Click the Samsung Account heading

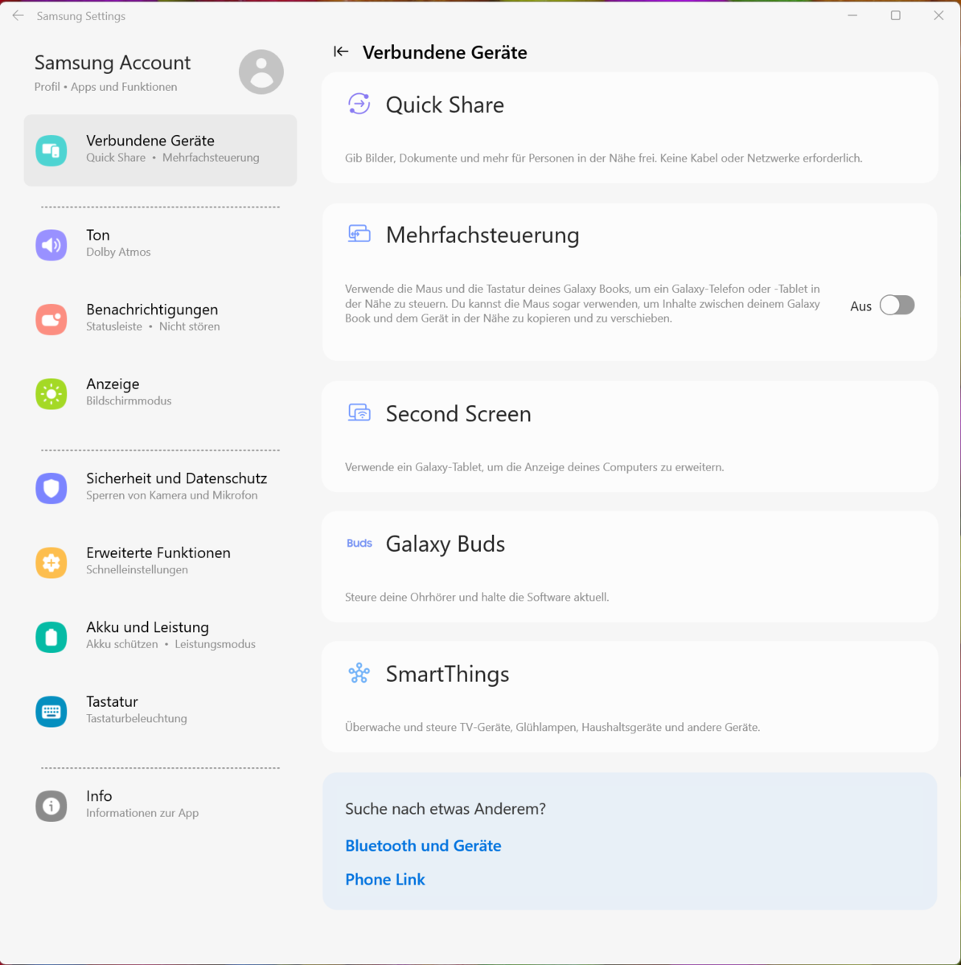113,63
